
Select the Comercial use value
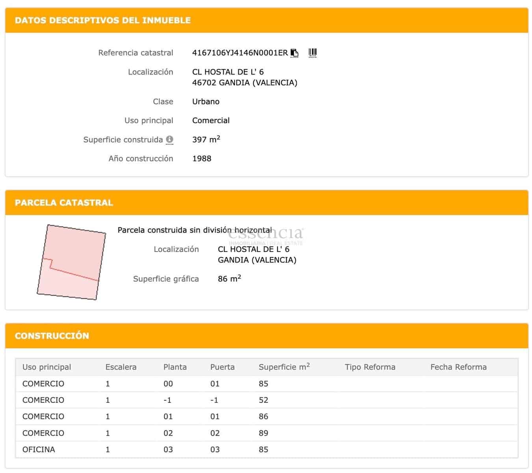tap(211, 120)
